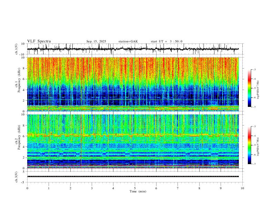Click the 'ch.1(V)' waveform axis label
The image size is (273, 211).
pos(17,49)
